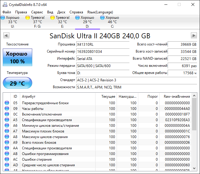Open the Сервис menu
200x174 pixels.
click(x=37, y=12)
